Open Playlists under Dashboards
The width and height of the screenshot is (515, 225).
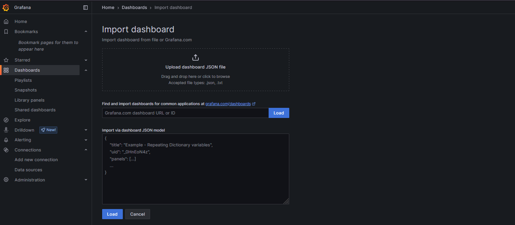[x=23, y=80]
